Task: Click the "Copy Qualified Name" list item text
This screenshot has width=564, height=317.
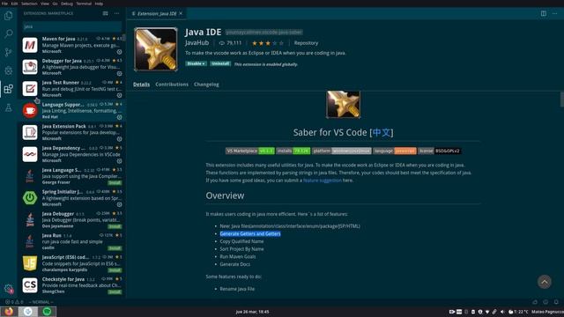Action: point(241,241)
